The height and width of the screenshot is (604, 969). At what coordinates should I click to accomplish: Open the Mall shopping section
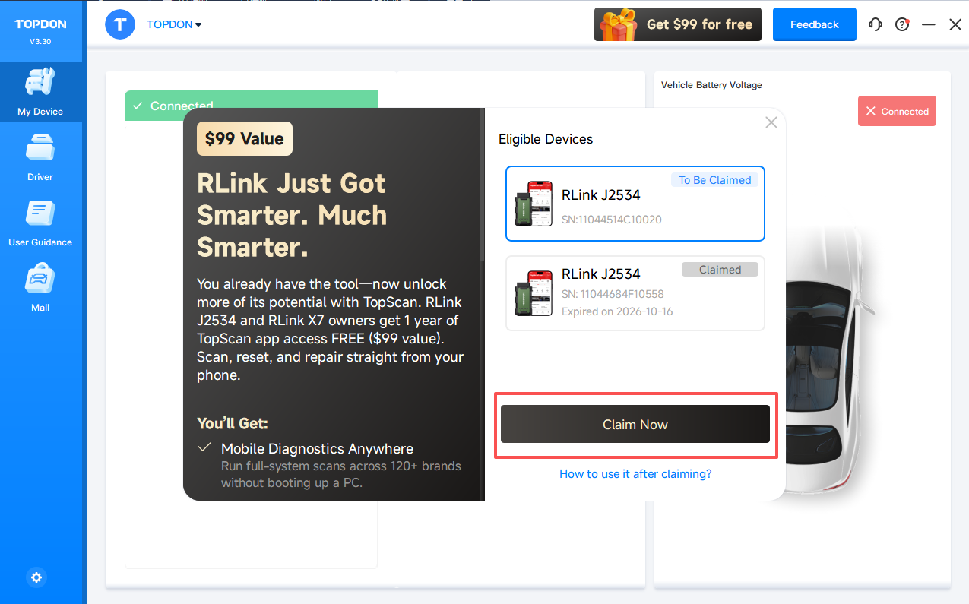40,288
